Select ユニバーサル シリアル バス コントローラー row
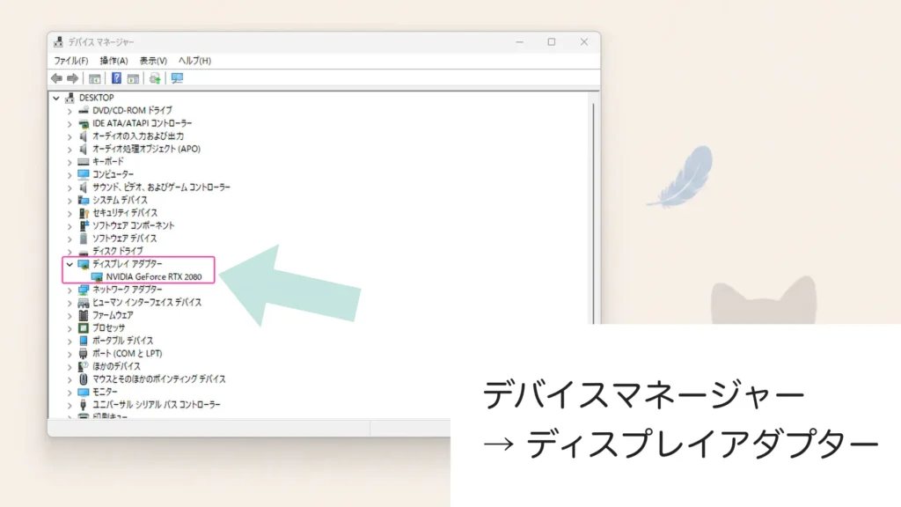901x507 pixels. (x=157, y=405)
